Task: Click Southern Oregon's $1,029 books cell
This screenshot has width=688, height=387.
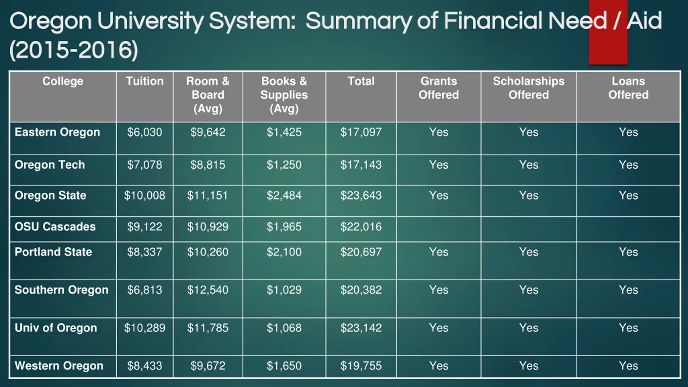Action: 284,290
